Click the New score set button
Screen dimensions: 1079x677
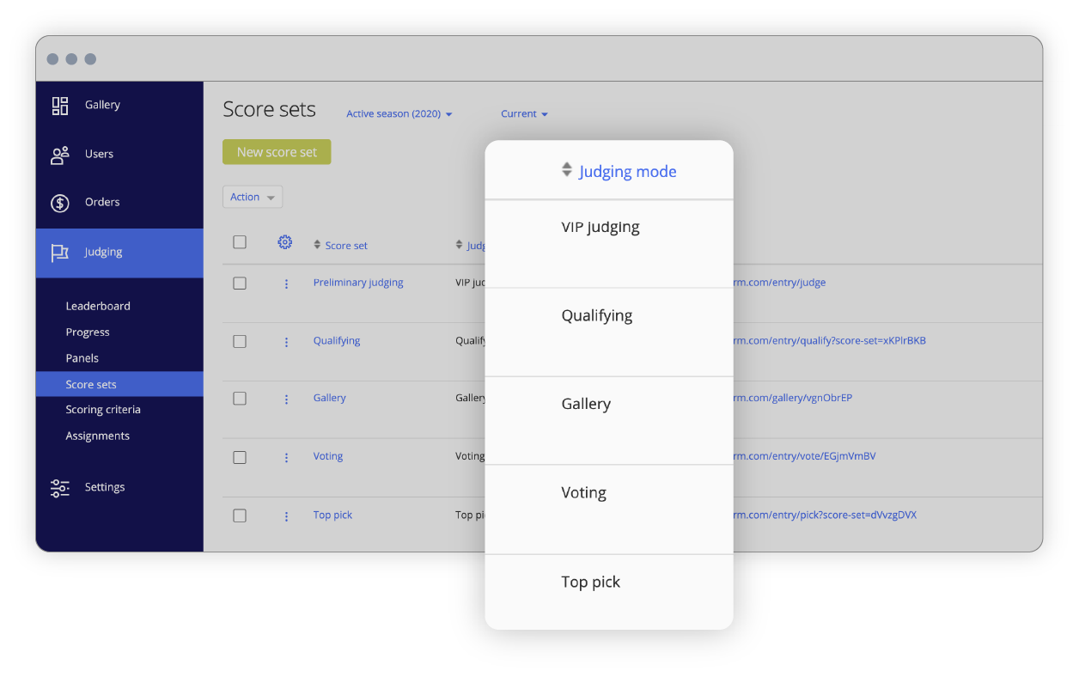277,152
